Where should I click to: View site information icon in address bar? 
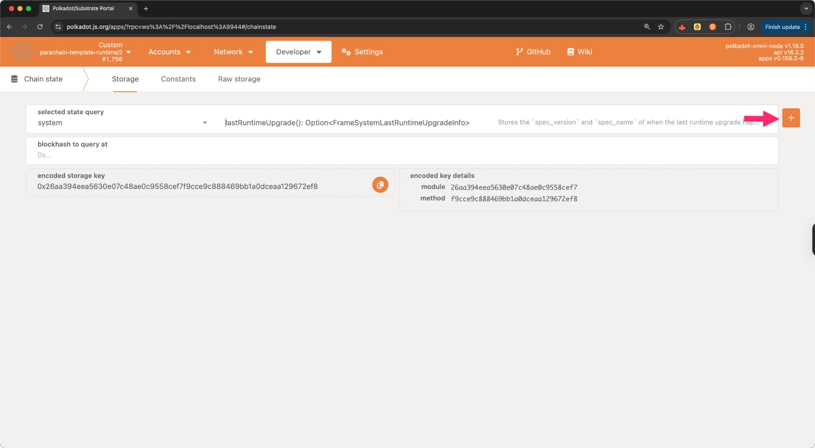(58, 26)
